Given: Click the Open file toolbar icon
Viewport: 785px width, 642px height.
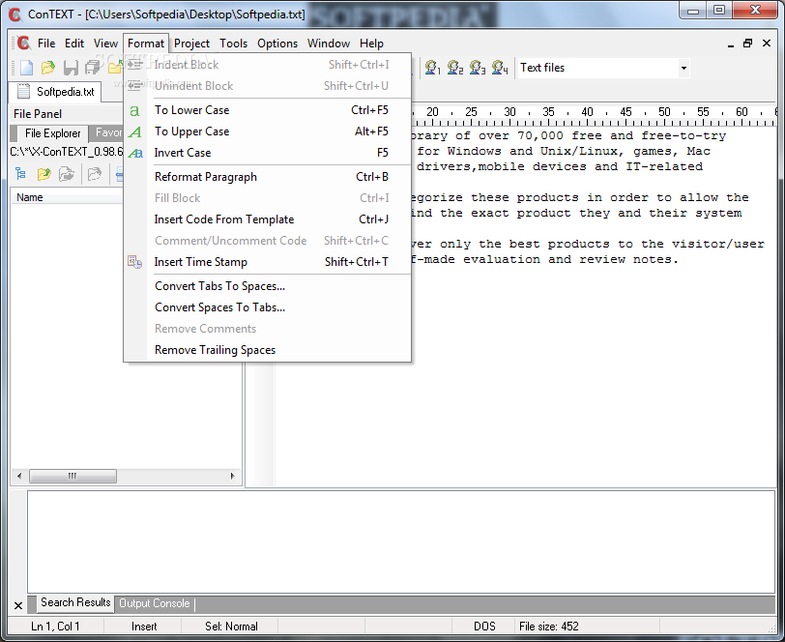Looking at the screenshot, I should click(48, 68).
